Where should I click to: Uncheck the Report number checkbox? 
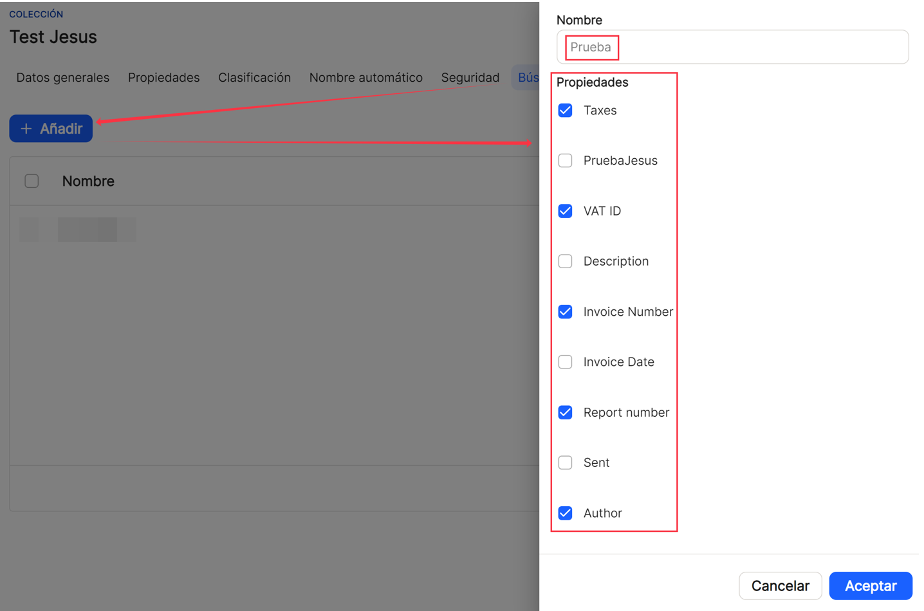click(x=565, y=412)
